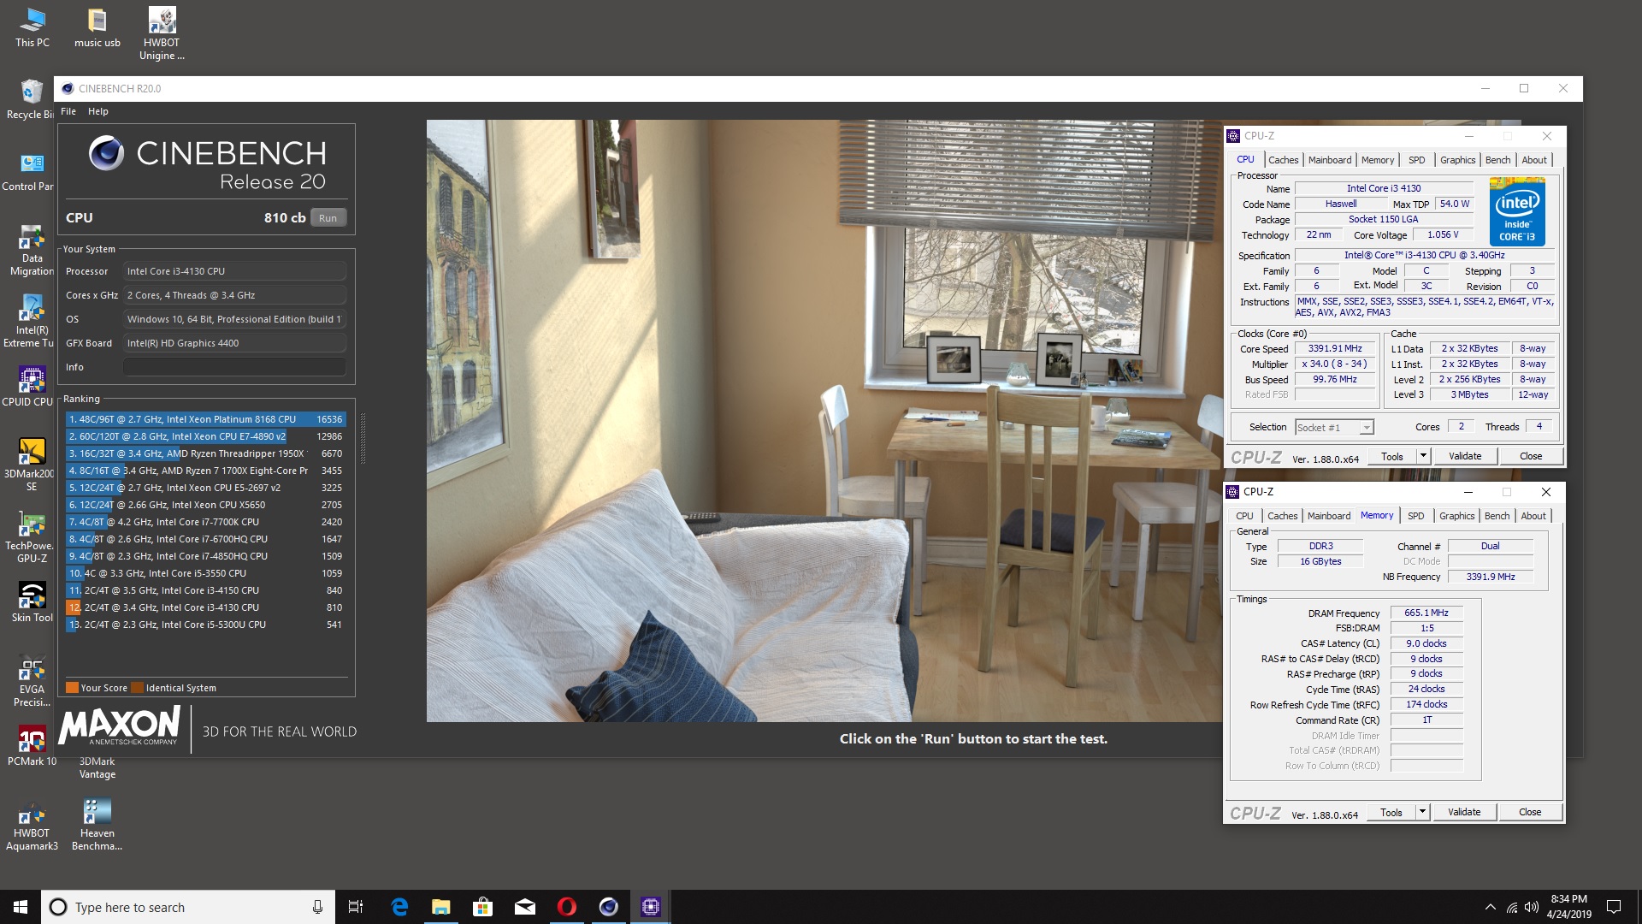1642x924 pixels.
Task: Open Task View in taskbar
Action: 356,907
